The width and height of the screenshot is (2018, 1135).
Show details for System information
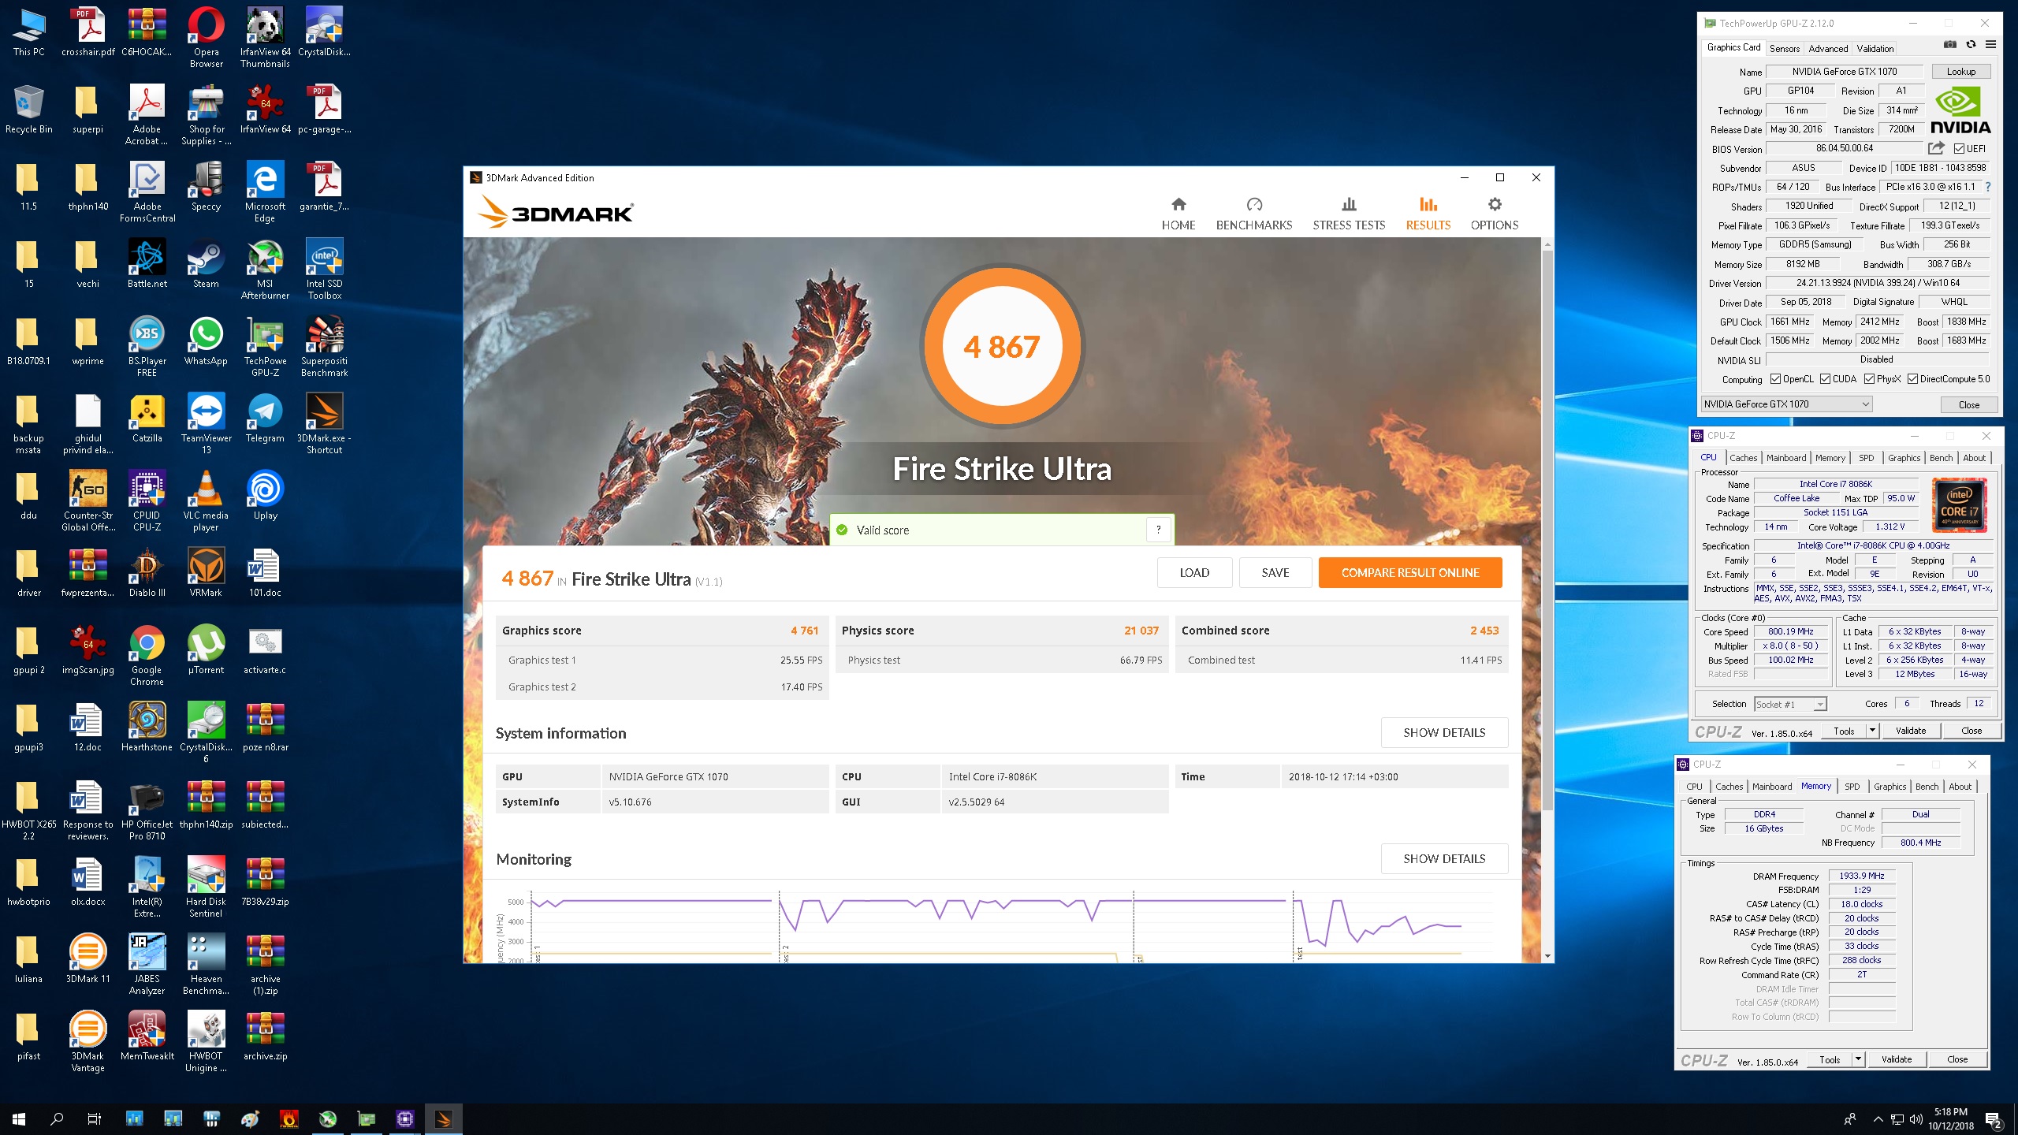coord(1444,733)
